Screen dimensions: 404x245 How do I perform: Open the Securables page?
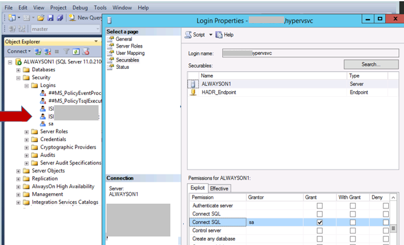coord(127,60)
